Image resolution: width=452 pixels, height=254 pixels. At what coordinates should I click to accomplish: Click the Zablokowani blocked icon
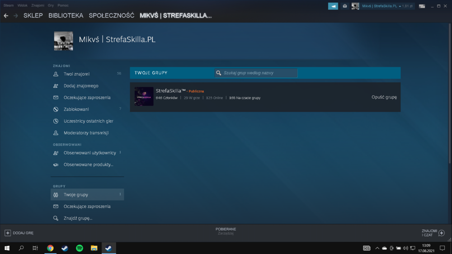[x=56, y=109]
